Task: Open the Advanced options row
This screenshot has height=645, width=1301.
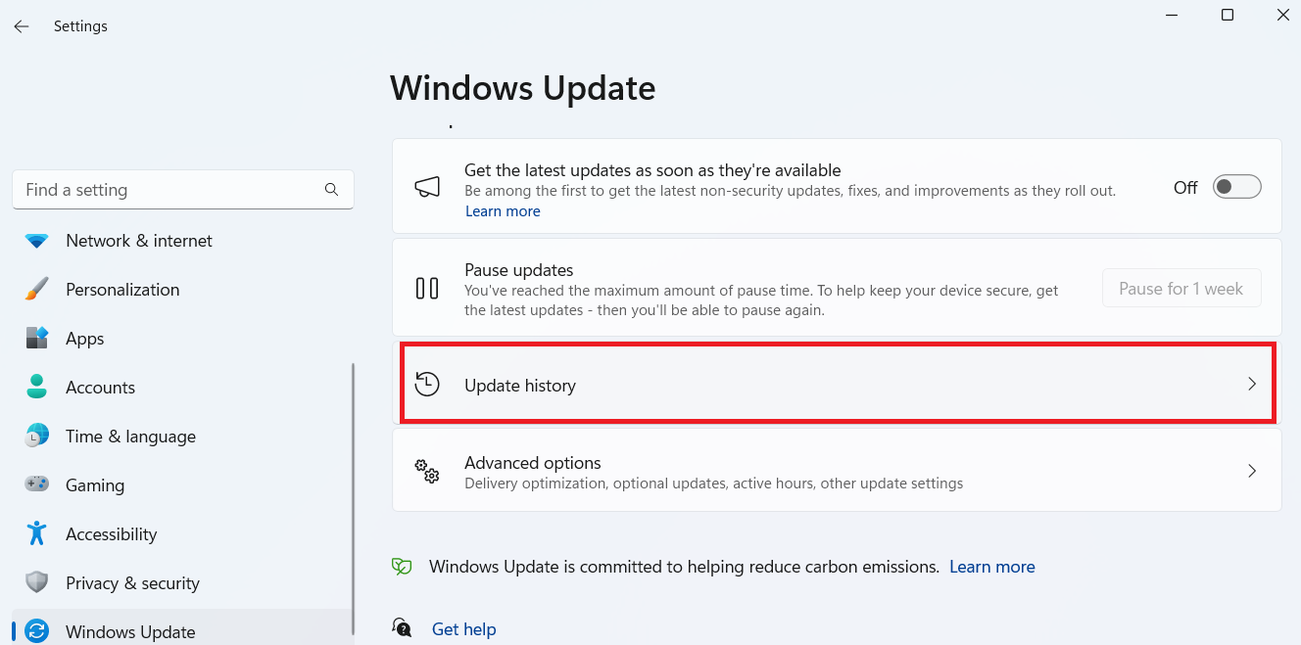Action: [838, 471]
